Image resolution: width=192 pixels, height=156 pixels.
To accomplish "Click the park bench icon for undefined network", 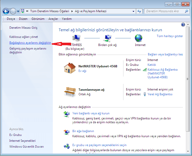I will 70,91.
